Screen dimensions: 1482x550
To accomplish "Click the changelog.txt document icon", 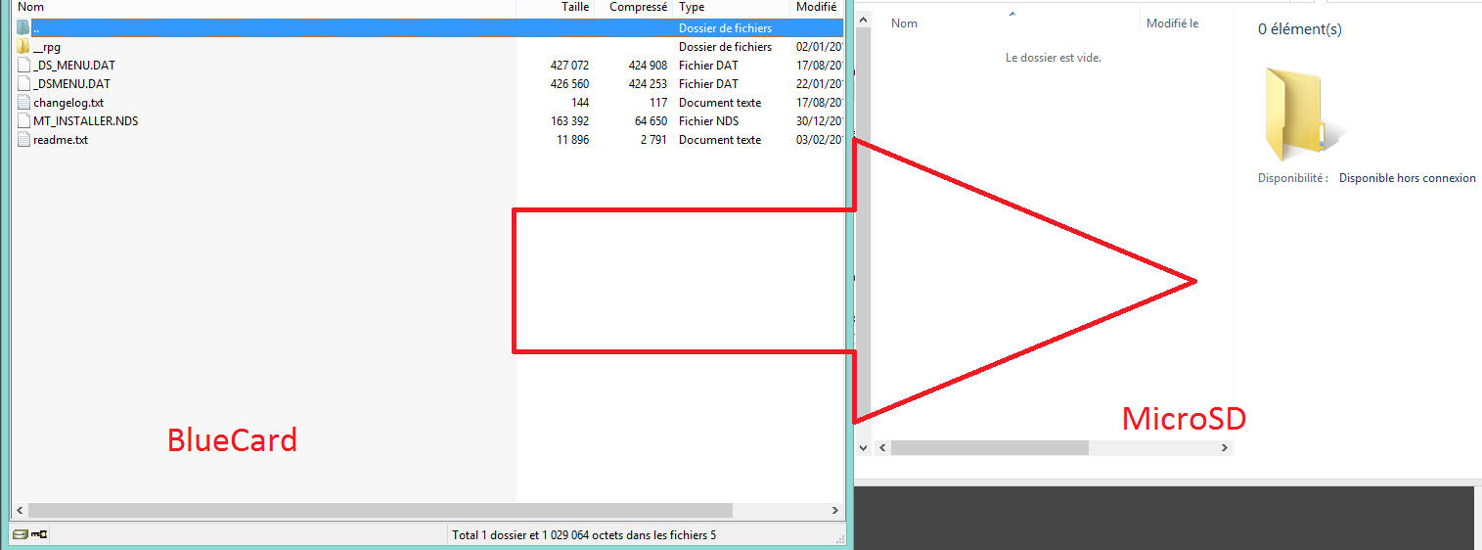I will pos(23,103).
